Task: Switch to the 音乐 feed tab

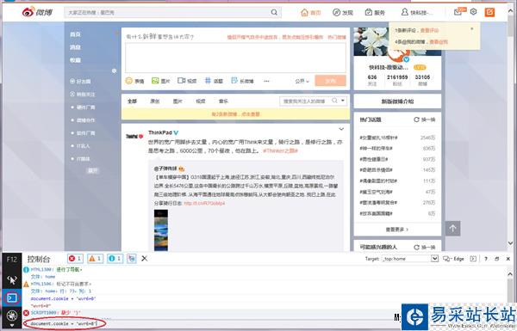Action: click(x=223, y=101)
